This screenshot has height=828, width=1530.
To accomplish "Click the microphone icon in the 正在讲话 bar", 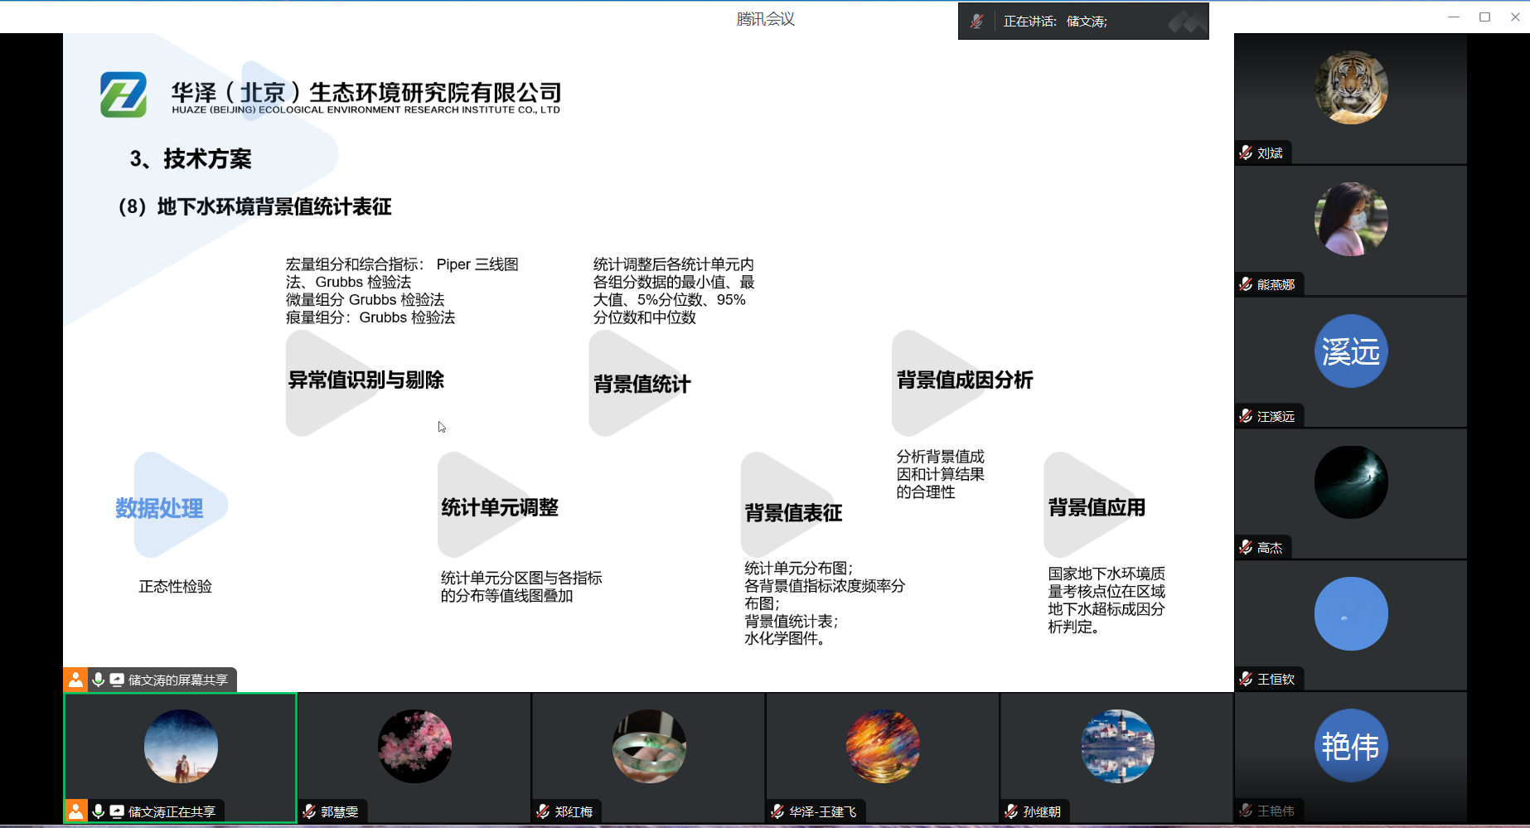I will coord(977,22).
